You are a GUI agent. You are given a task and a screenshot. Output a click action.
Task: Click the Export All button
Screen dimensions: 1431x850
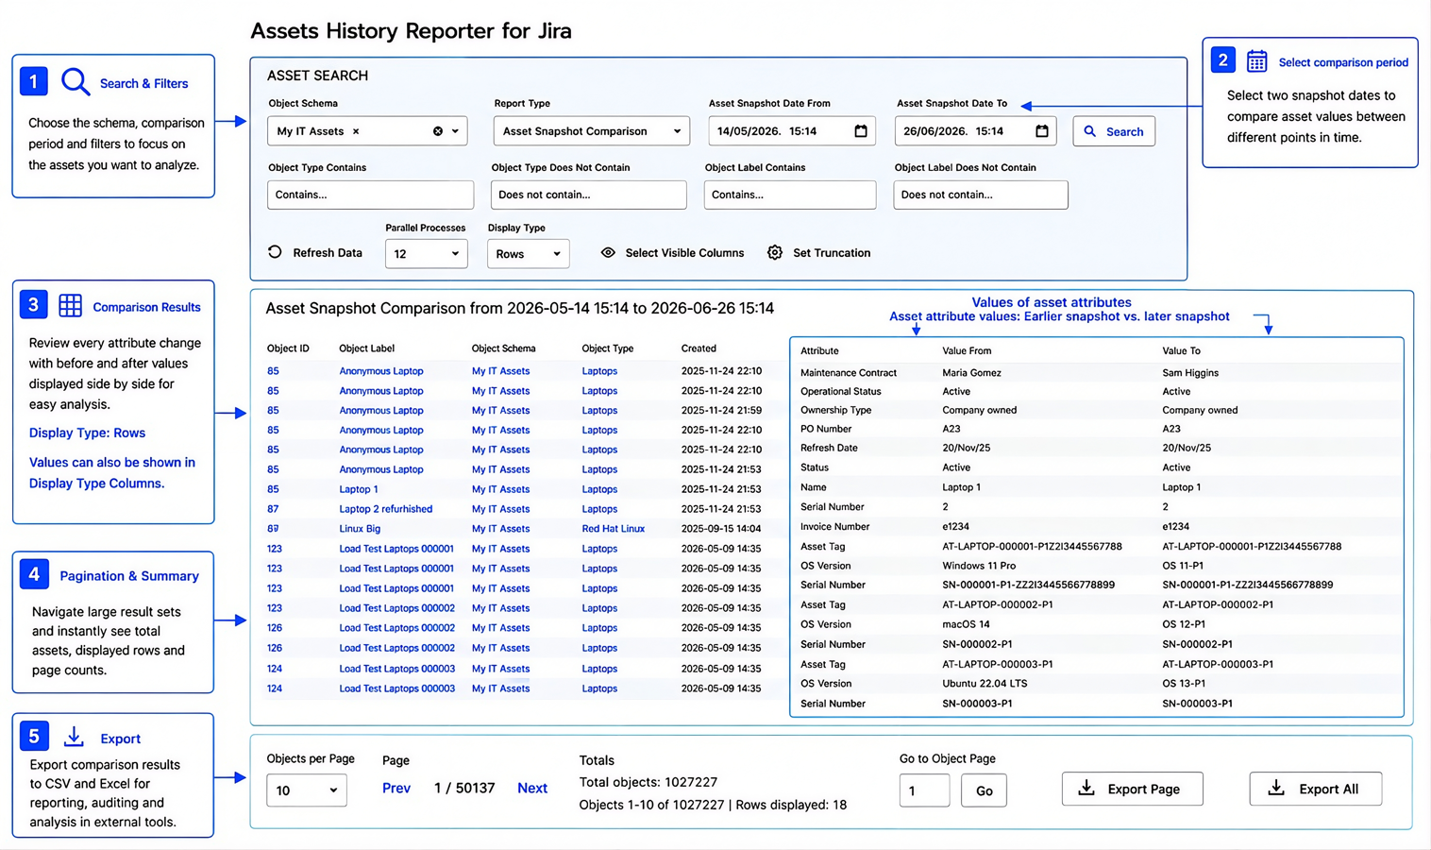coord(1315,789)
